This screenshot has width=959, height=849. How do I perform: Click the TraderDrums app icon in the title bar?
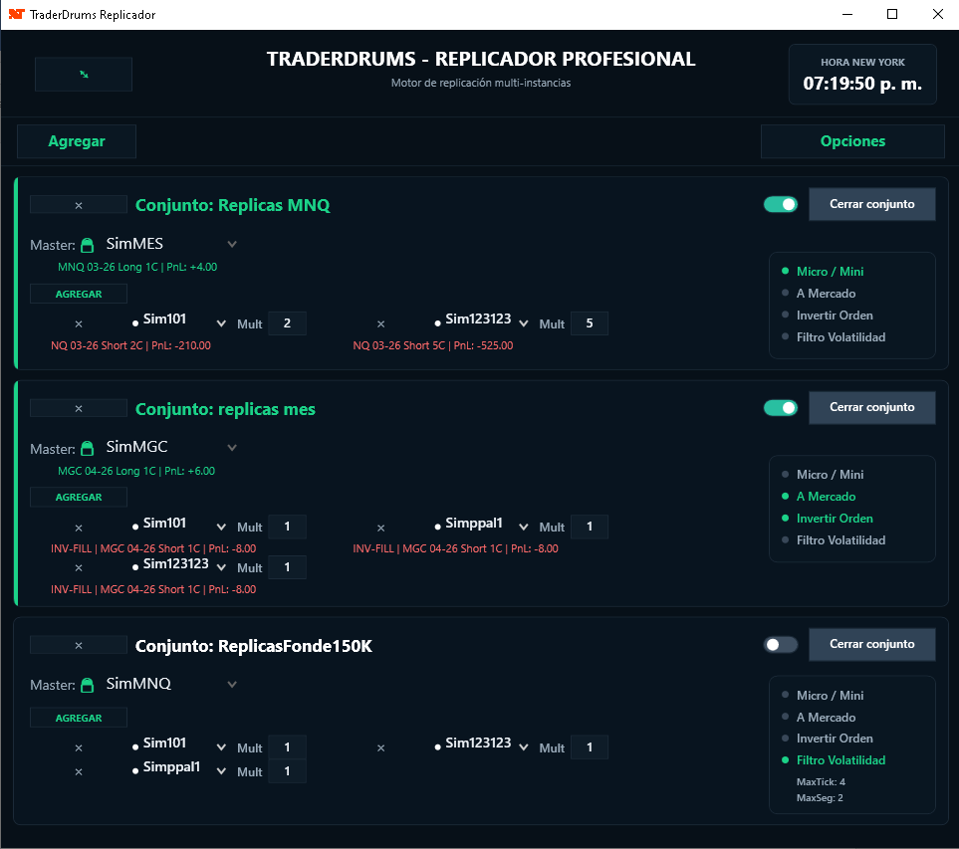pos(15,14)
